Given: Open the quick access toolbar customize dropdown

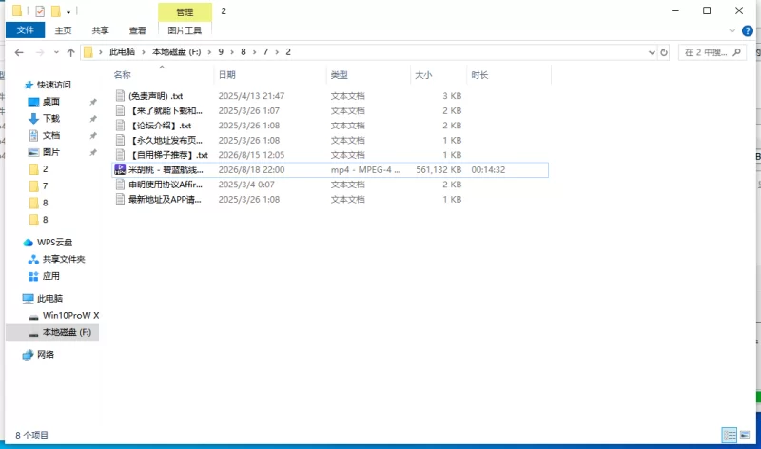Looking at the screenshot, I should 68,11.
